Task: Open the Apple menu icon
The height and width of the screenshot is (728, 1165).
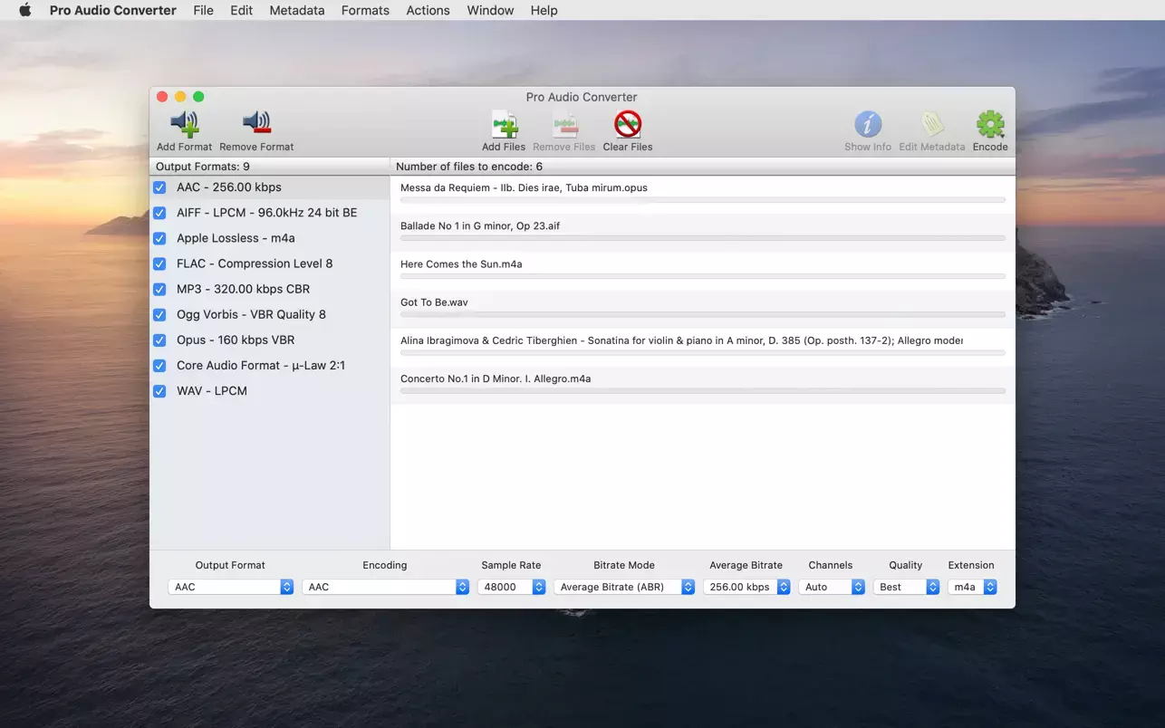Action: [25, 11]
